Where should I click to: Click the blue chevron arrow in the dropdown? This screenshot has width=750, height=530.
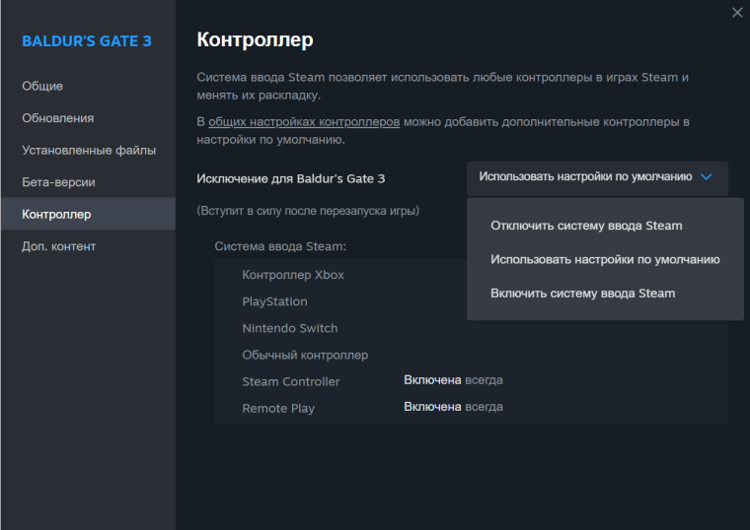[706, 176]
